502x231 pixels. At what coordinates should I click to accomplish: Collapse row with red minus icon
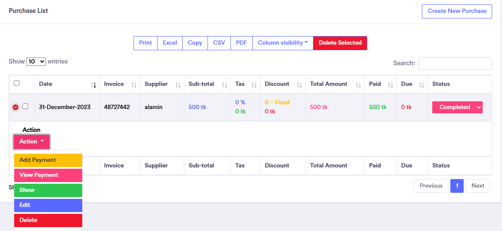pyautogui.click(x=15, y=107)
